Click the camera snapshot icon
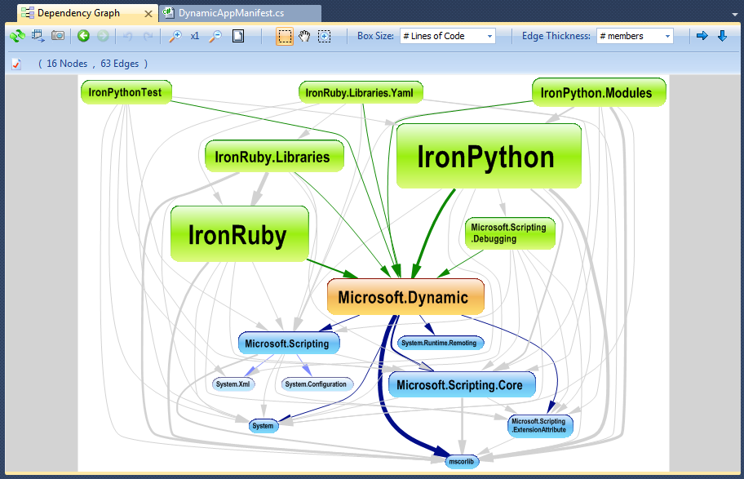Image resolution: width=744 pixels, height=479 pixels. pos(58,36)
